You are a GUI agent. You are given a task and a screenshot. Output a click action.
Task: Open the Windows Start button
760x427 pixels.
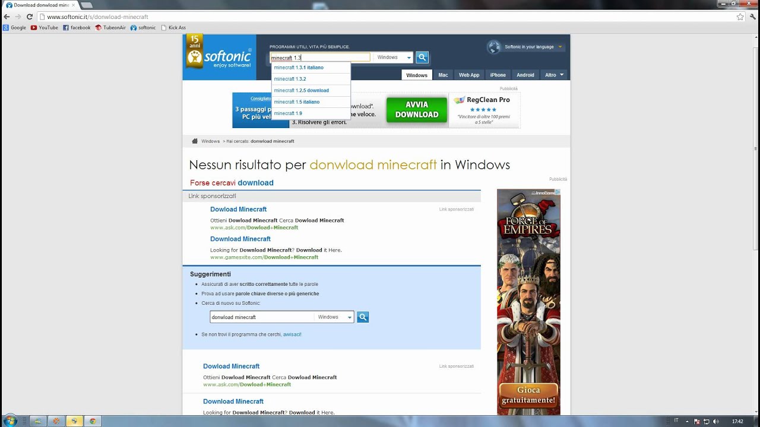click(x=10, y=421)
